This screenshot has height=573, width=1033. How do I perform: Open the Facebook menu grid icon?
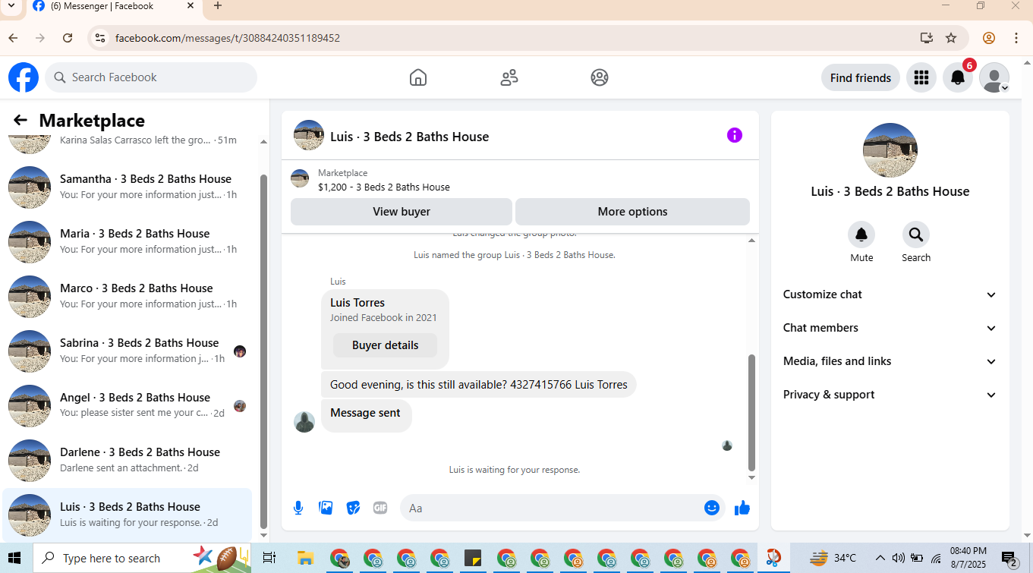[921, 77]
